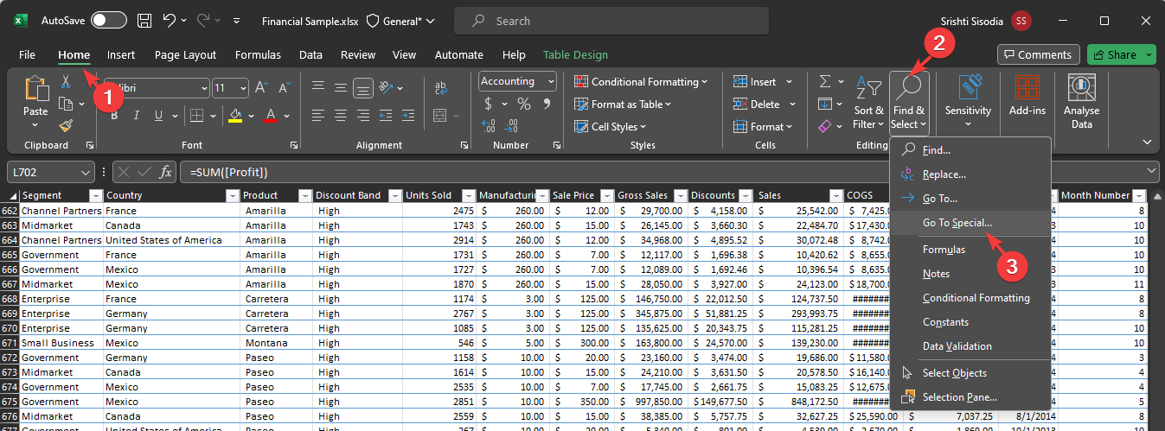The width and height of the screenshot is (1165, 431).
Task: Open the Comments button
Action: point(1038,54)
